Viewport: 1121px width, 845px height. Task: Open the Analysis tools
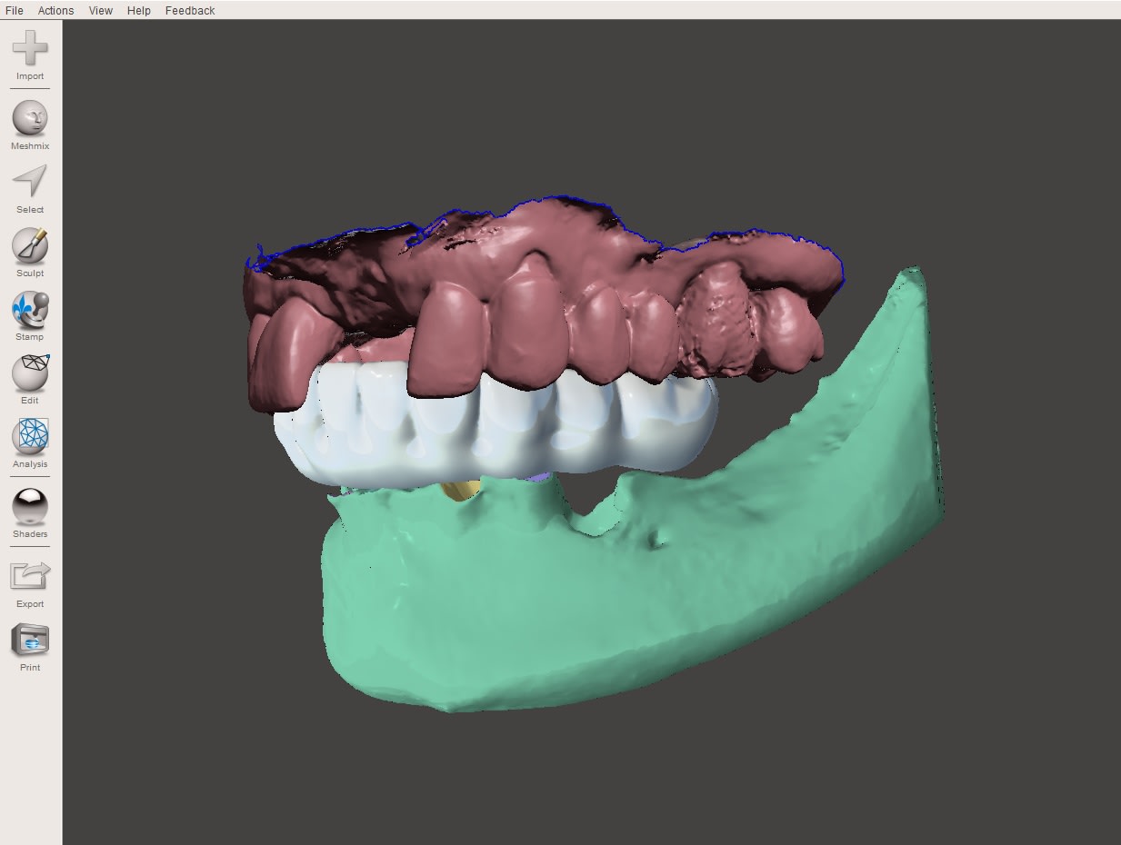[30, 436]
